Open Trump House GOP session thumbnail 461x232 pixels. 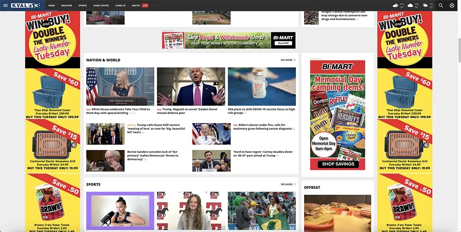pos(105,134)
